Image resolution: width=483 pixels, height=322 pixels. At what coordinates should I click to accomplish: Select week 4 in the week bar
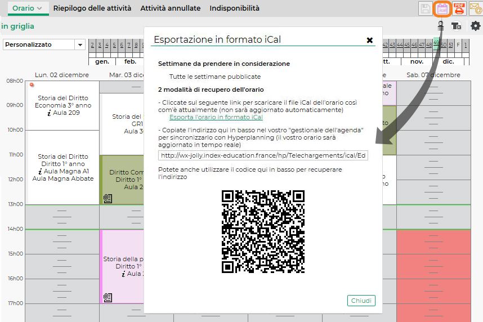pos(107,45)
